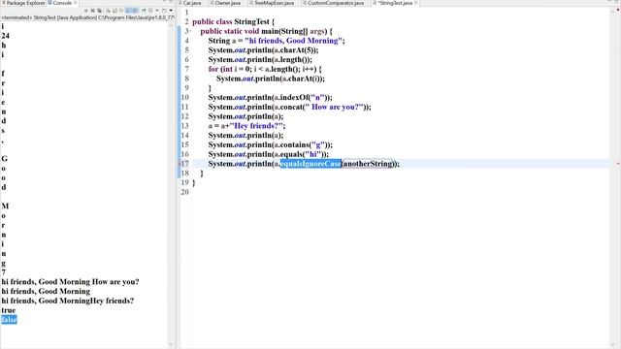Click a.indexOf("n") on line 10
Viewport: 621px width, 349px height.
click(x=301, y=97)
